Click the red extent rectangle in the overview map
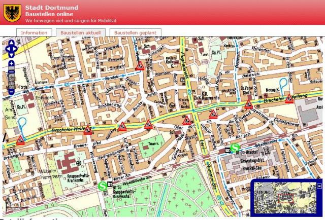The image size is (325, 220). (x=286, y=199)
